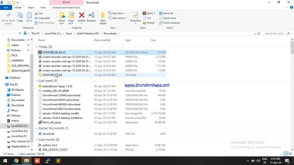The width and height of the screenshot is (294, 165).
Task: Click the Rename icon
Action: [91, 15]
